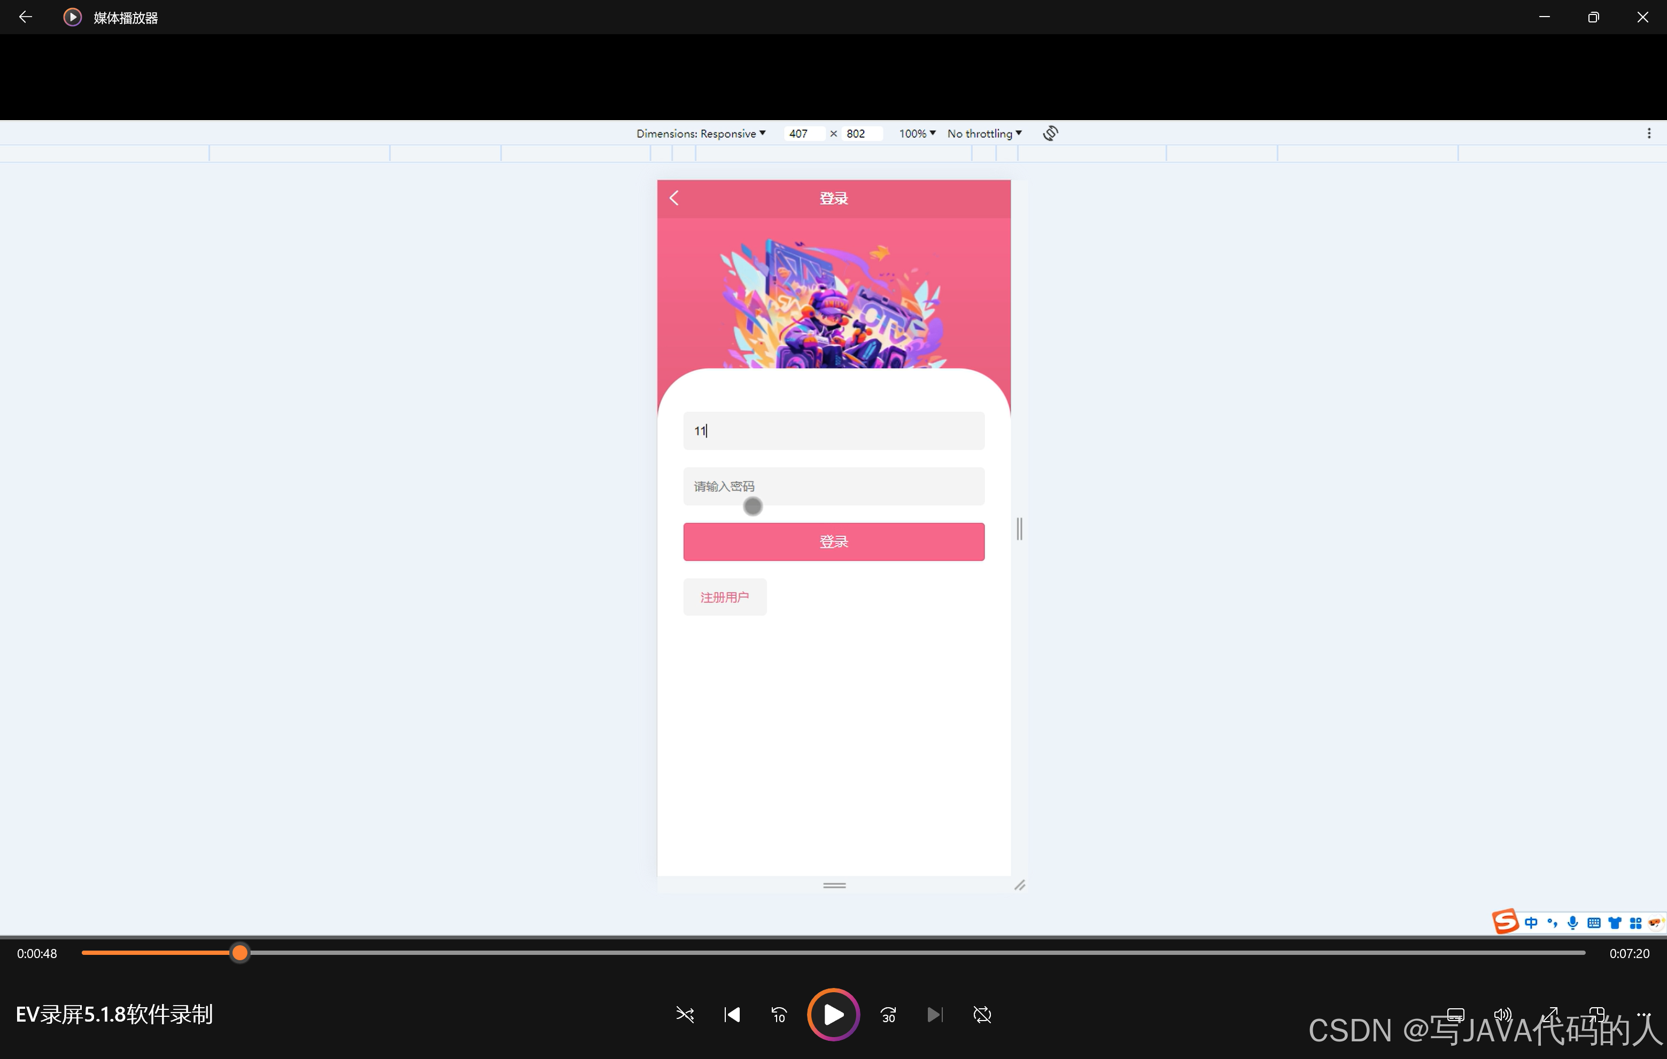Screen dimensions: 1667x1059
Task: Restore down the media player window
Action: (1593, 17)
